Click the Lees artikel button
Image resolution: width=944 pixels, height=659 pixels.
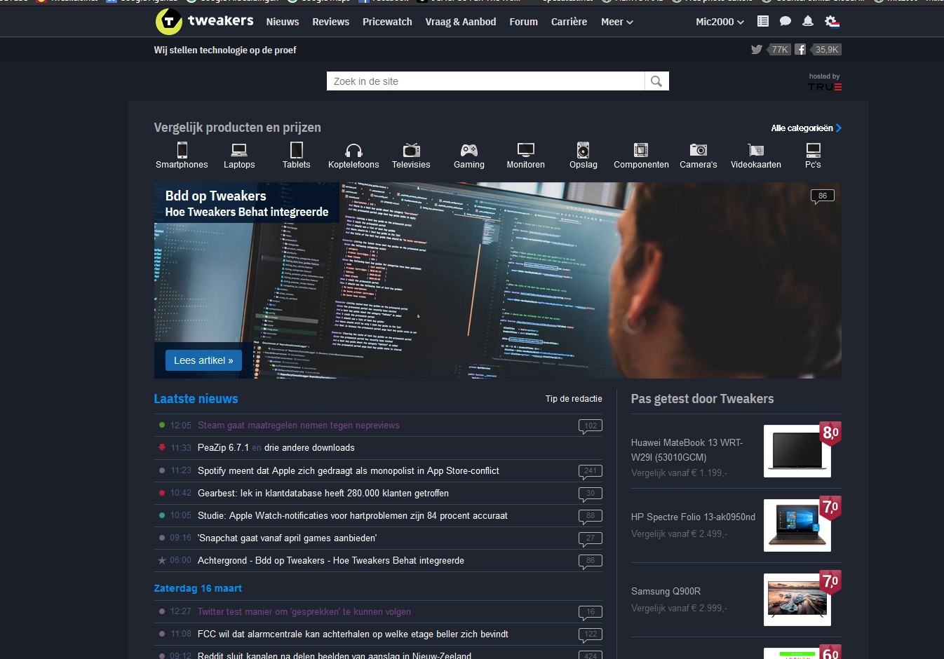click(x=203, y=360)
